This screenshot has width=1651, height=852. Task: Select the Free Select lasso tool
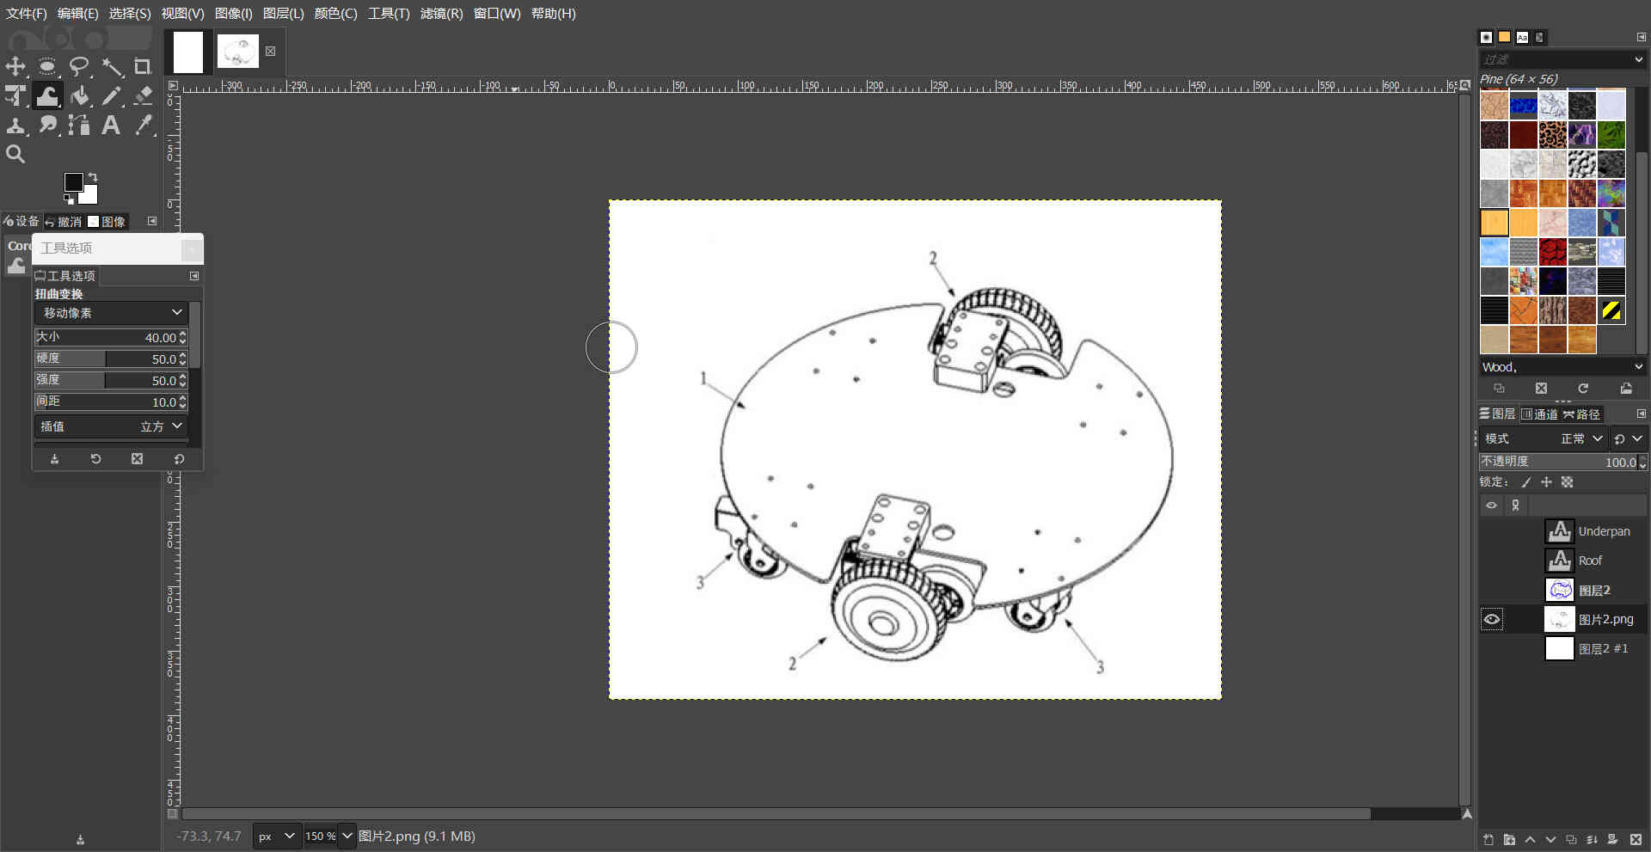coord(79,66)
